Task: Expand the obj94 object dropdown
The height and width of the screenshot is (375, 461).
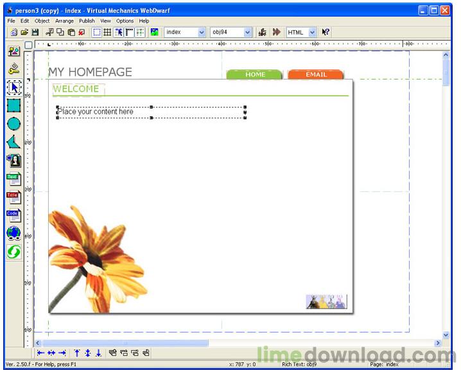Action: (x=247, y=32)
